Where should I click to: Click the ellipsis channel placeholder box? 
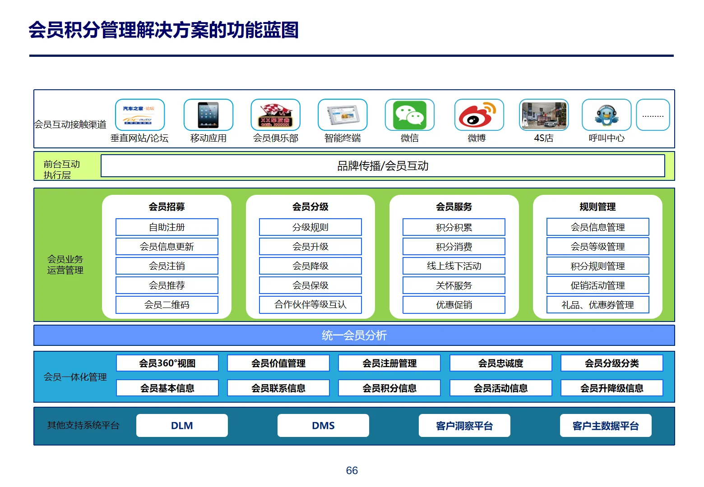pyautogui.click(x=653, y=115)
